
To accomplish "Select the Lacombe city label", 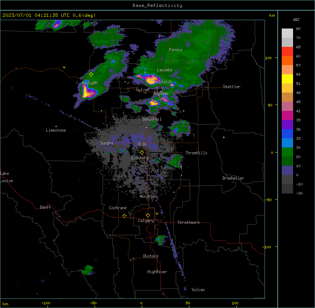I will (x=164, y=70).
